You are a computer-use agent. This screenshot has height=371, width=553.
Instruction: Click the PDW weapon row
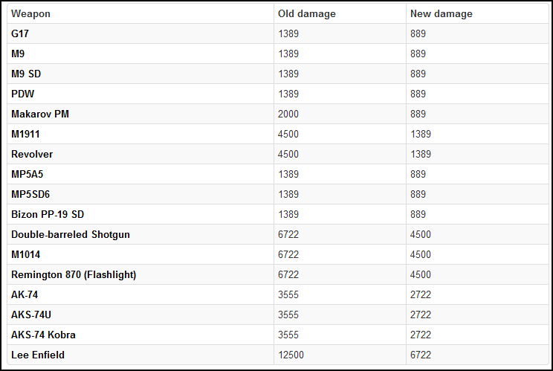[278, 94]
